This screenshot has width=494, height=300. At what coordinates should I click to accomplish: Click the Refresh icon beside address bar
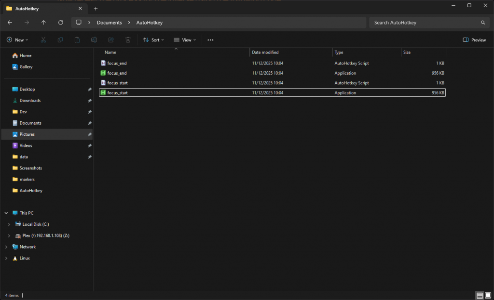tap(60, 23)
